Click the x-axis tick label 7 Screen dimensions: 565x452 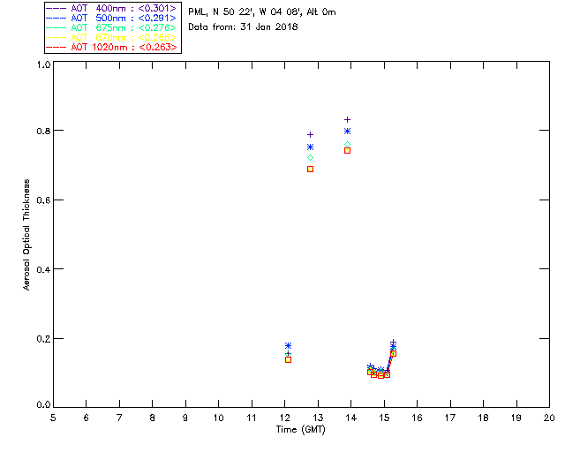(x=119, y=418)
